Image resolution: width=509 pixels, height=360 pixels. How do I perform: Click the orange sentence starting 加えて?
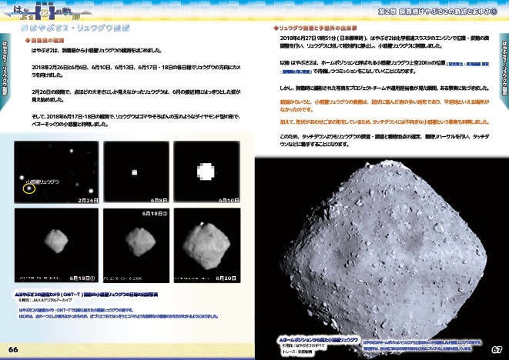pyautogui.click(x=384, y=122)
